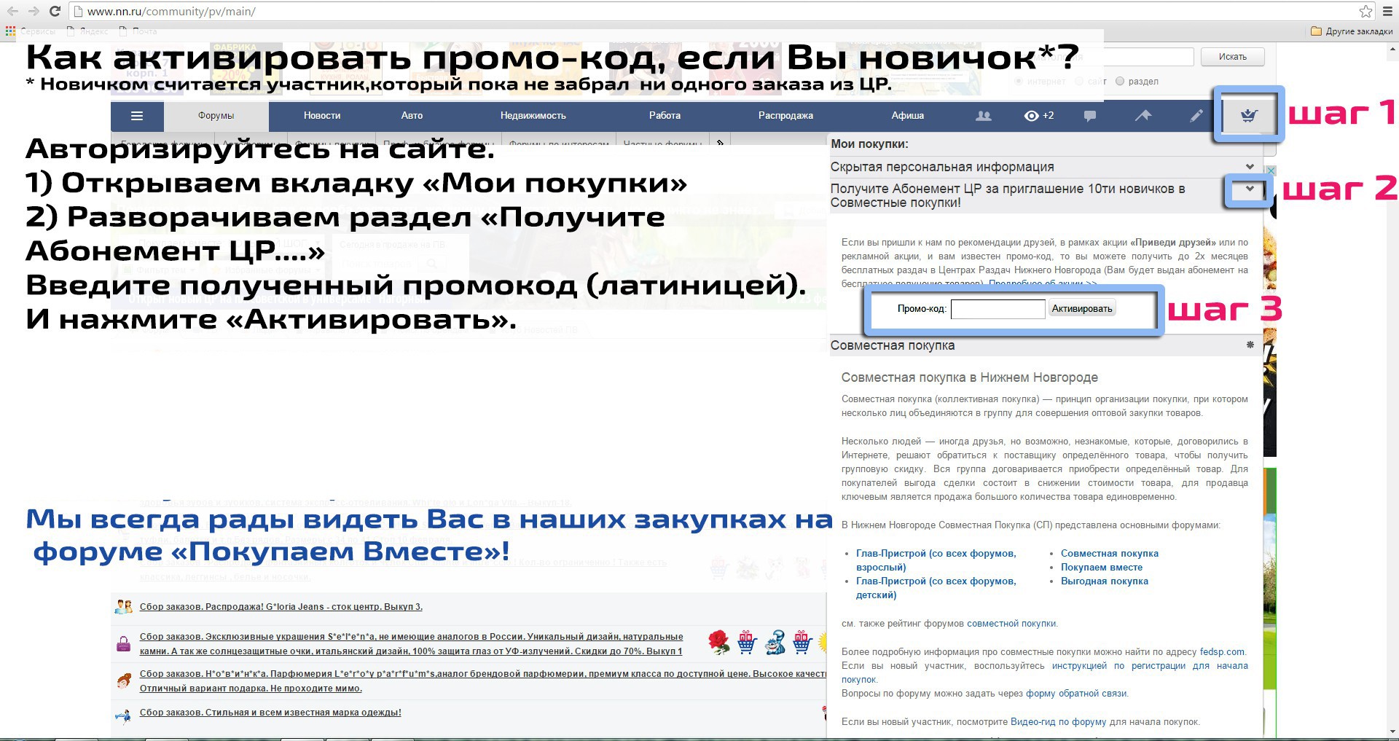Click the browser forward arrow
This screenshot has width=1399, height=741.
tap(34, 12)
